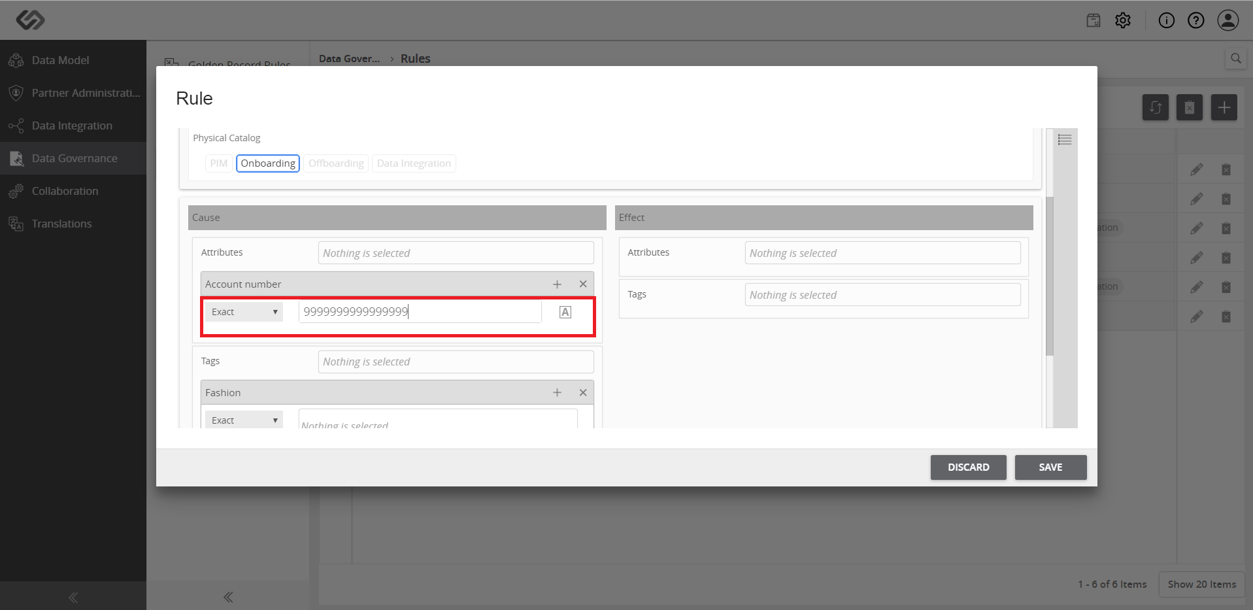Open the calendar scheduler icon in header
Image resolution: width=1253 pixels, height=610 pixels.
(x=1094, y=20)
